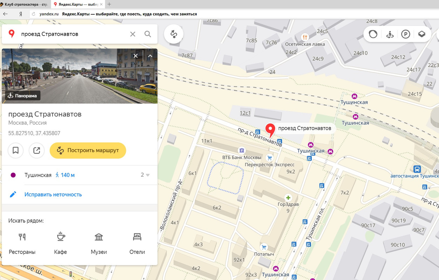Click the building label 90с19
The height and width of the screenshot is (280, 439).
coord(398,220)
